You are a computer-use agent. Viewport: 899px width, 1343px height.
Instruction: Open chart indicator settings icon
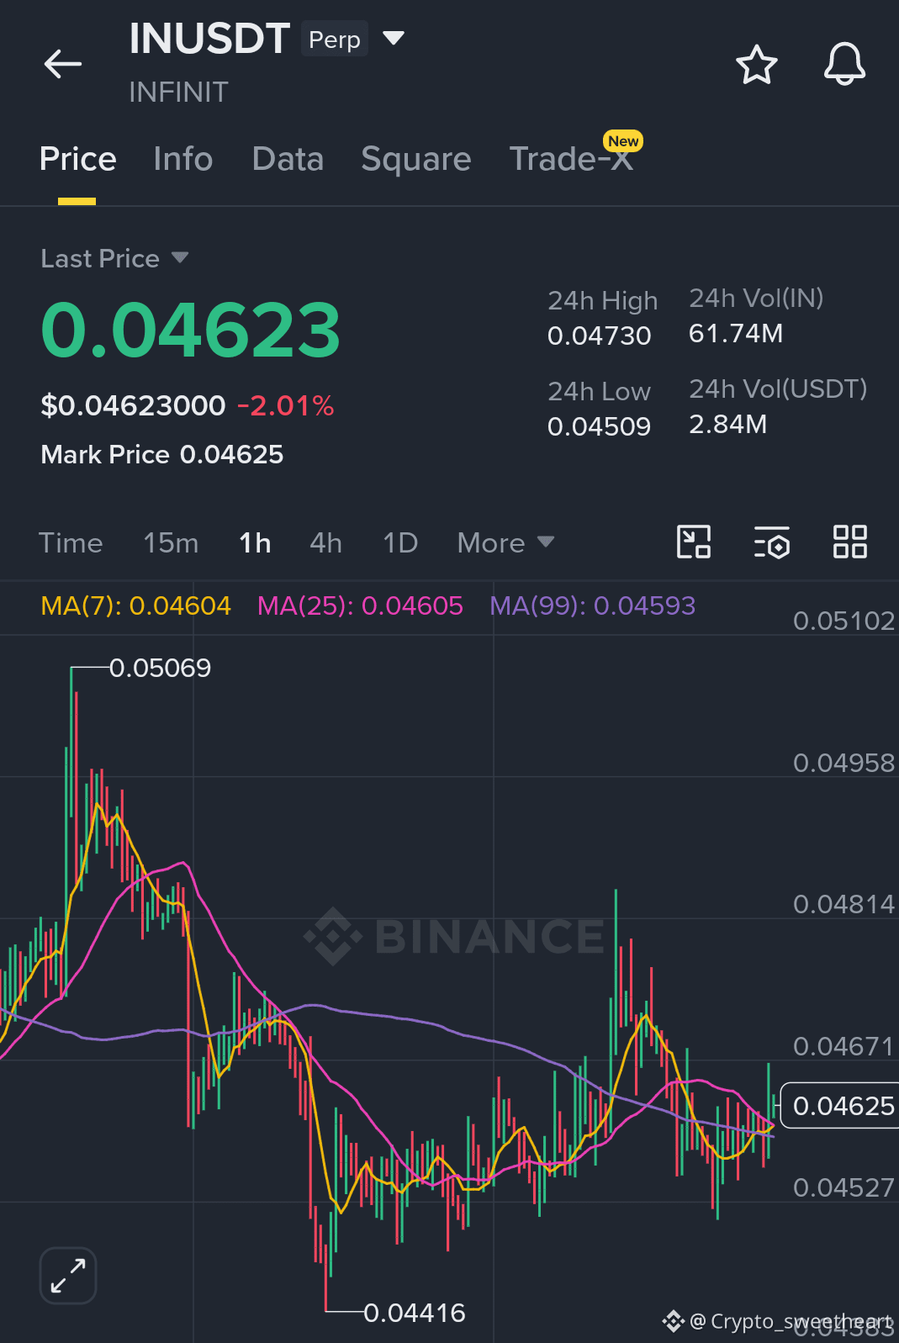[x=771, y=542]
